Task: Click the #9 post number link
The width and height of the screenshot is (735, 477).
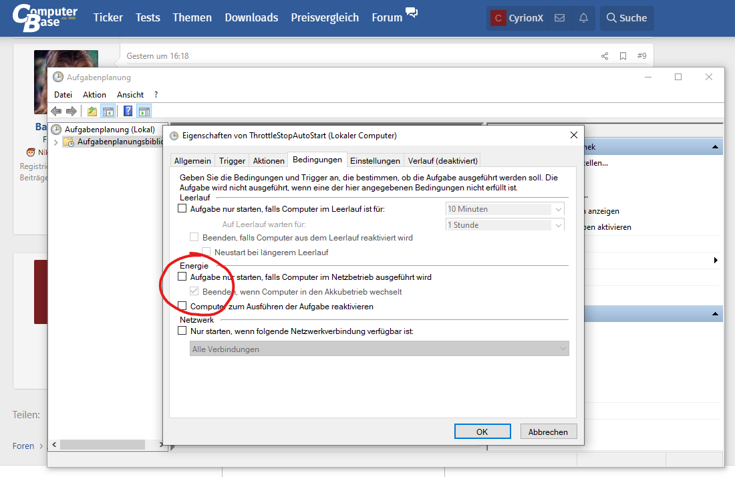Action: (x=641, y=55)
